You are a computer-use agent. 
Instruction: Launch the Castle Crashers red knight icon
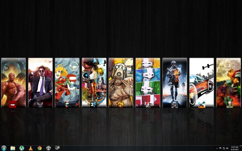(148, 105)
